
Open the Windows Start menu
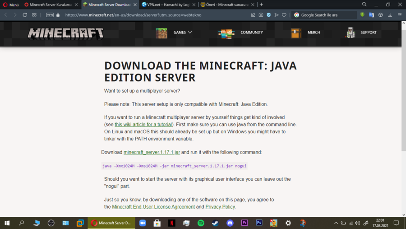[x=7, y=223]
